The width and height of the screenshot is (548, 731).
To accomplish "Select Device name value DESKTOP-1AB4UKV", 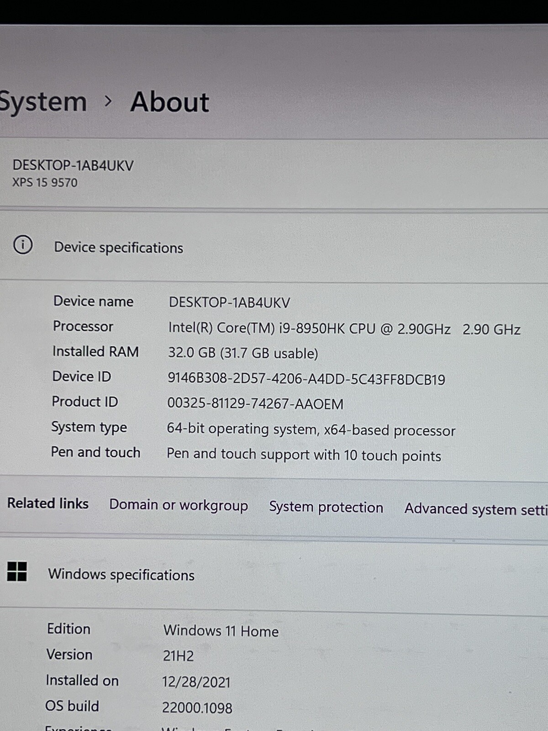I will point(230,302).
